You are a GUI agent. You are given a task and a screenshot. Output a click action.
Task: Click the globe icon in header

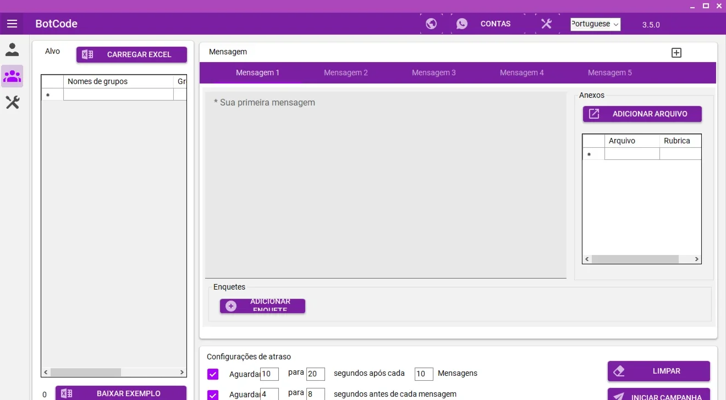(431, 24)
